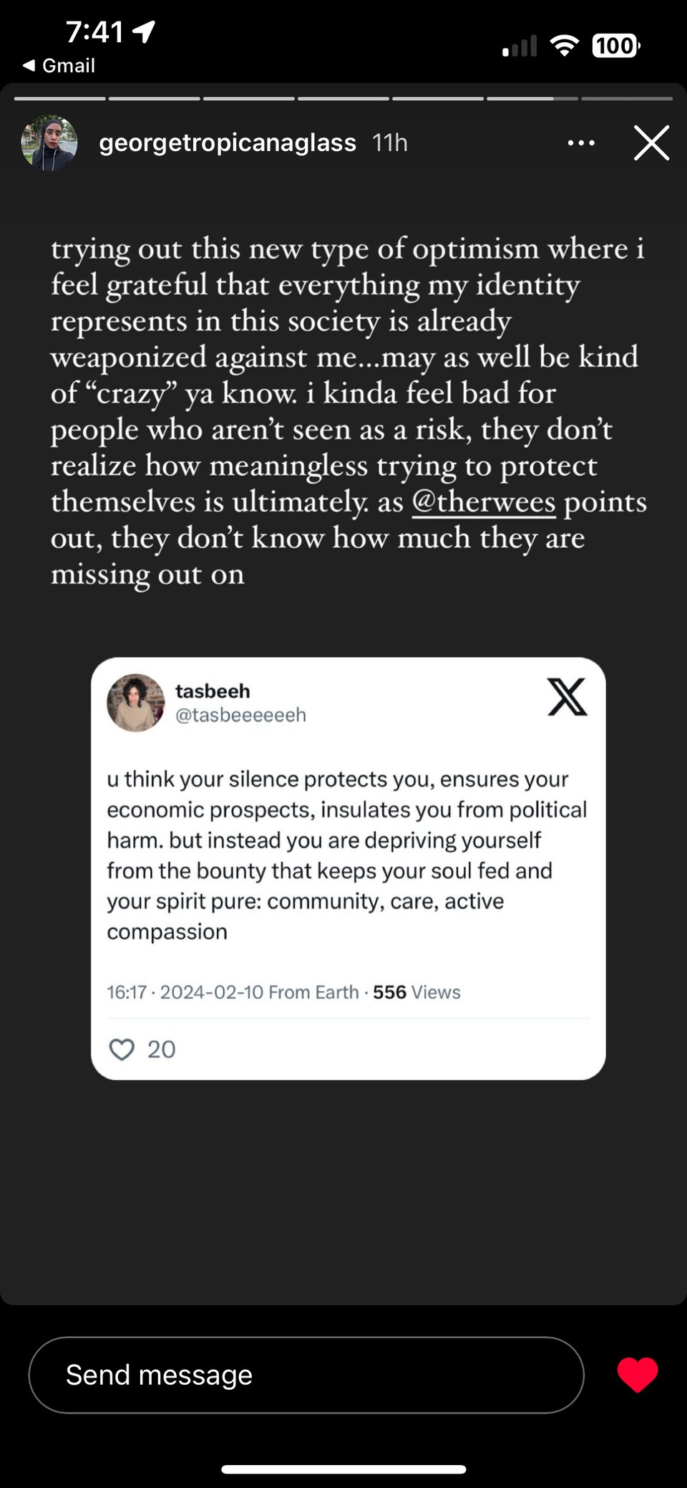687x1488 pixels.
Task: Tap the Send message field
Action: tap(306, 1375)
